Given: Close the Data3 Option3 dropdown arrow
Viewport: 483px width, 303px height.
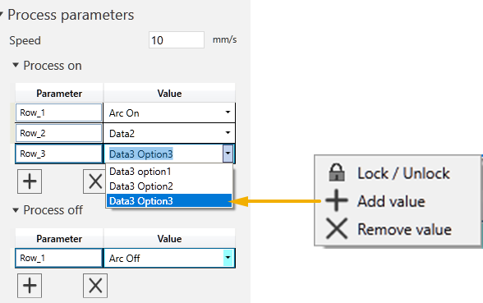Looking at the screenshot, I should click(228, 154).
